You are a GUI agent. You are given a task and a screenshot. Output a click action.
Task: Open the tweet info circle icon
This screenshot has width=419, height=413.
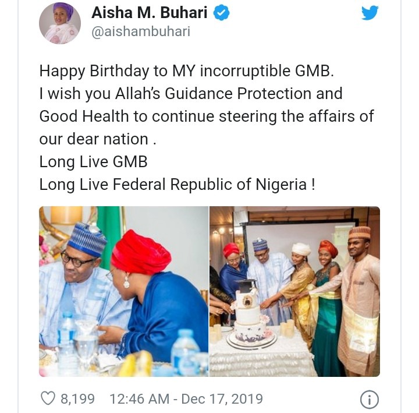(x=370, y=400)
